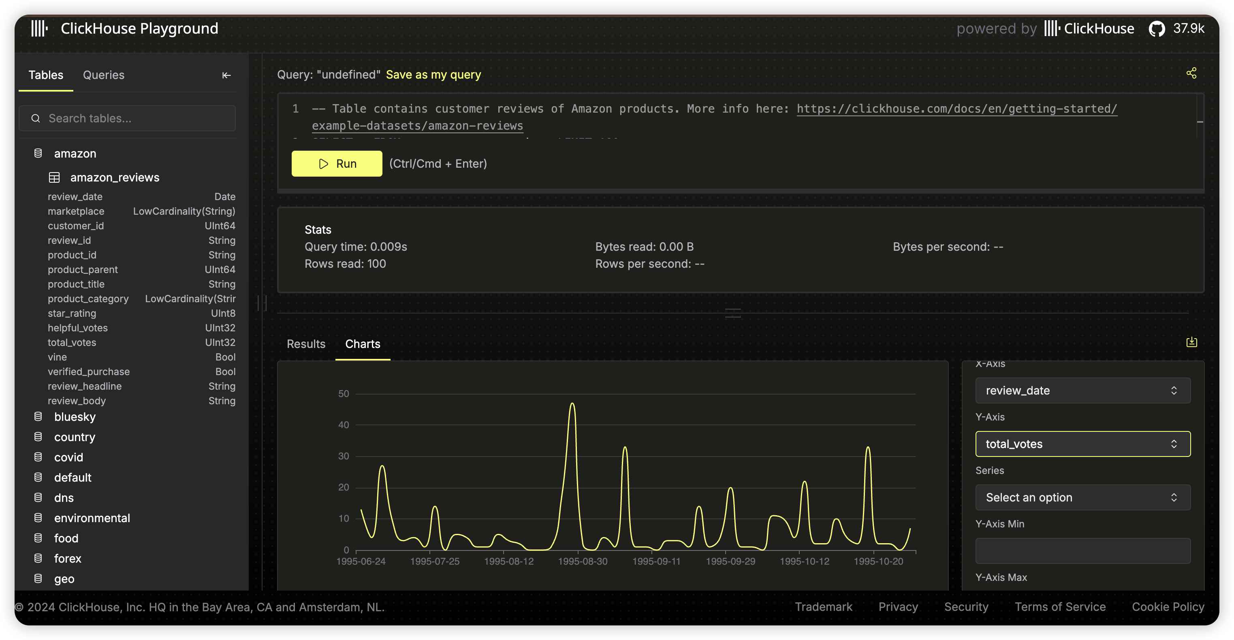Expand the covid database
Image resolution: width=1234 pixels, height=640 pixels.
click(68, 457)
